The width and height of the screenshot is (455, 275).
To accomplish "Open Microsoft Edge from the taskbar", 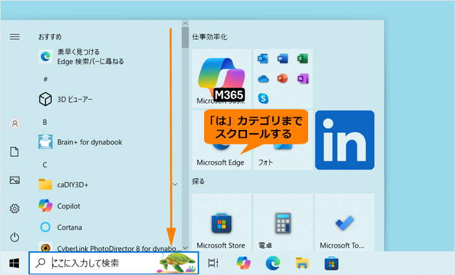I will [273, 263].
